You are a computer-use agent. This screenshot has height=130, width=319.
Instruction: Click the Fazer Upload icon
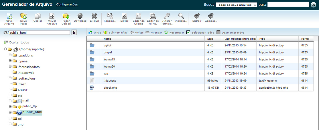tap(66, 16)
